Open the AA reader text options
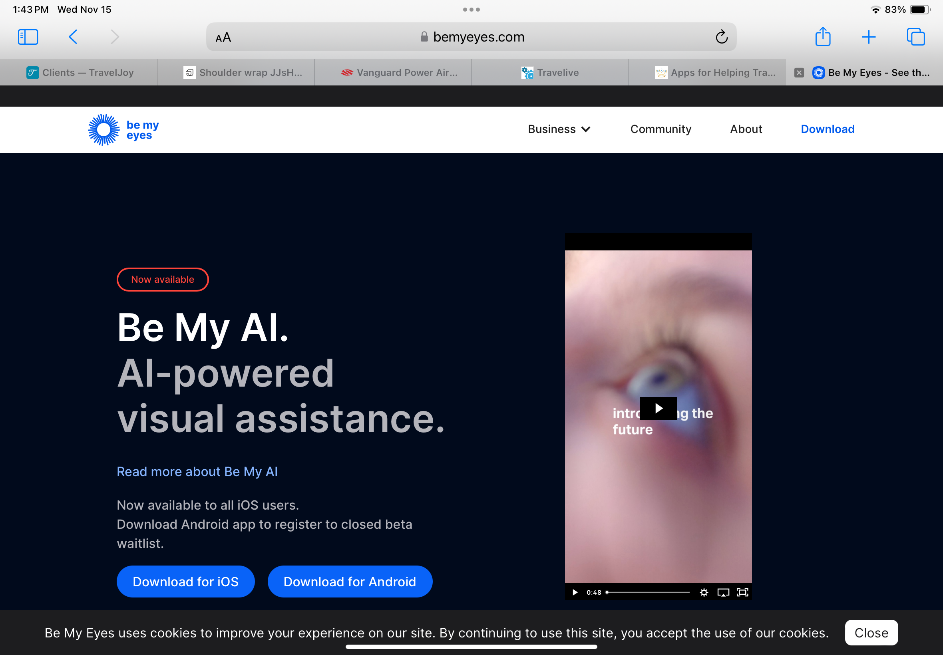This screenshot has width=943, height=655. pyautogui.click(x=223, y=38)
